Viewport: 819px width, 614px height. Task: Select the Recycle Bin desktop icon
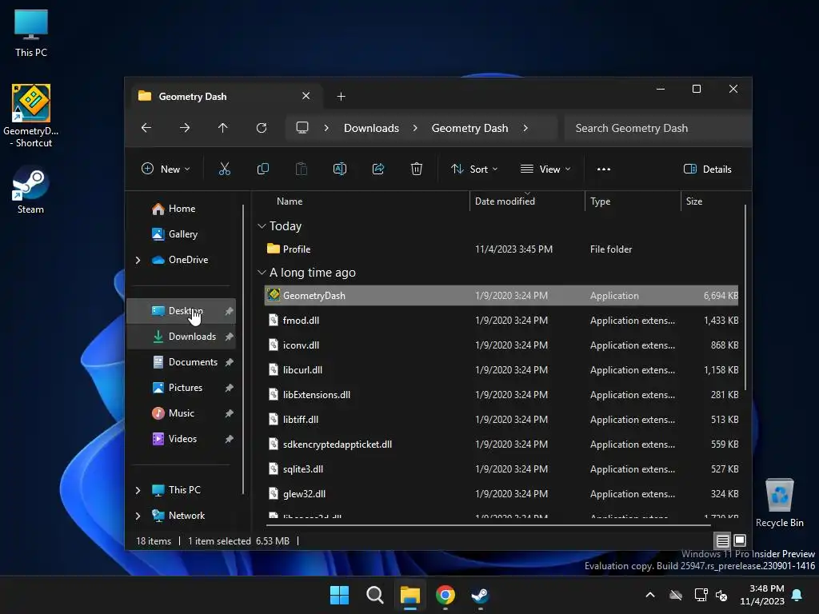(x=779, y=502)
